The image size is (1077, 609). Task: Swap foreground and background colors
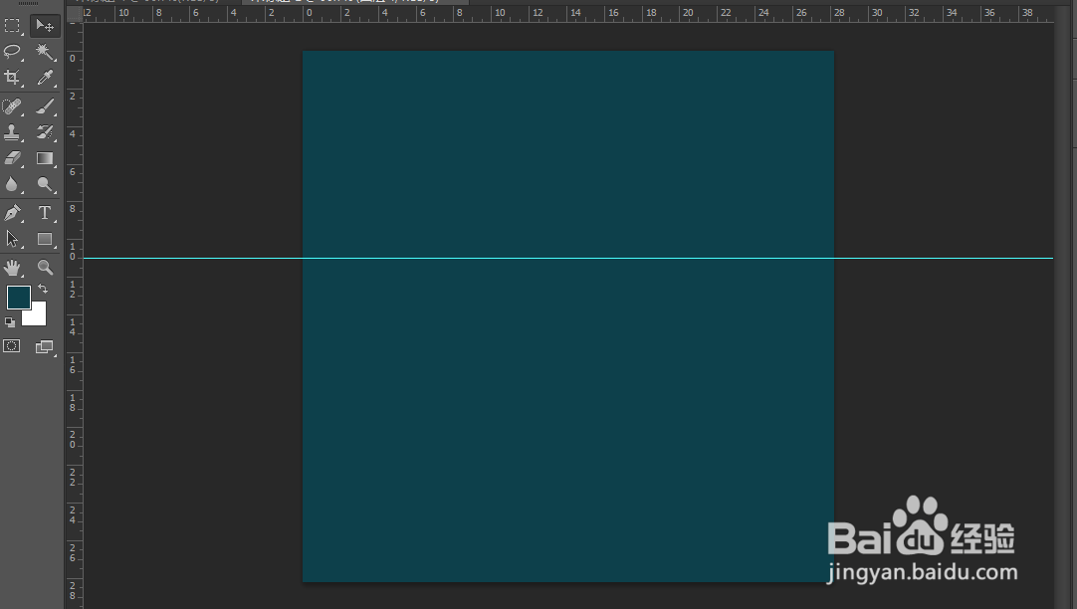point(43,289)
